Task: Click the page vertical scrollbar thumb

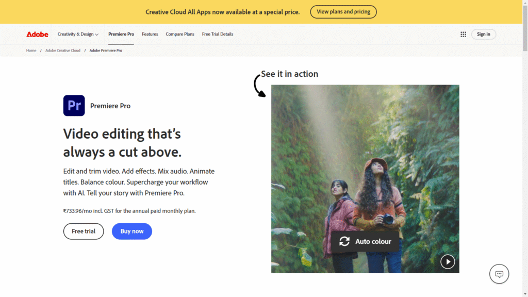Action: click(525, 29)
